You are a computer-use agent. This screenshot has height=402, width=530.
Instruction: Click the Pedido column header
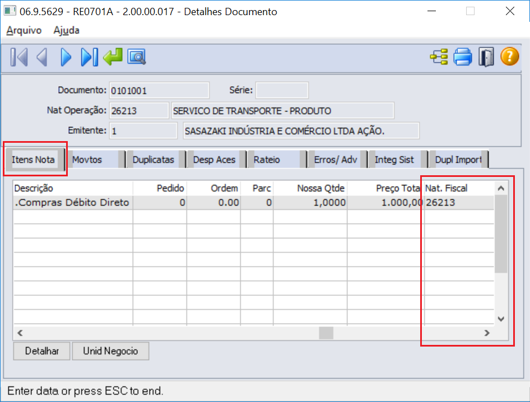pyautogui.click(x=160, y=188)
